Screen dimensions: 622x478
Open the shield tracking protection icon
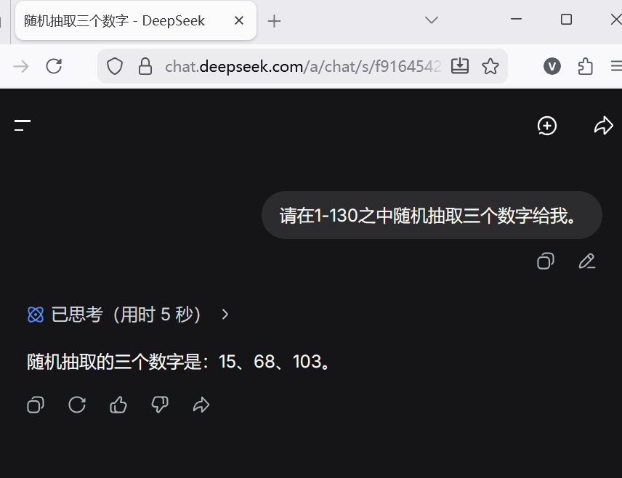click(x=115, y=66)
